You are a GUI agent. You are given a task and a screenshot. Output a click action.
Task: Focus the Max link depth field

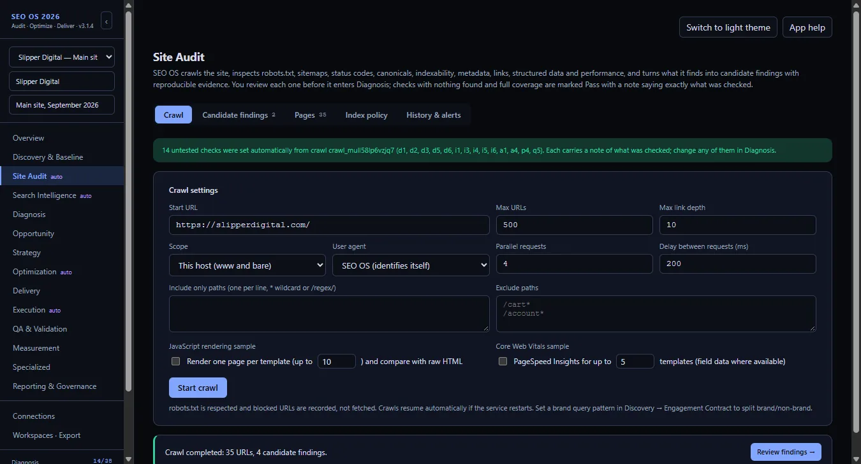coord(737,225)
